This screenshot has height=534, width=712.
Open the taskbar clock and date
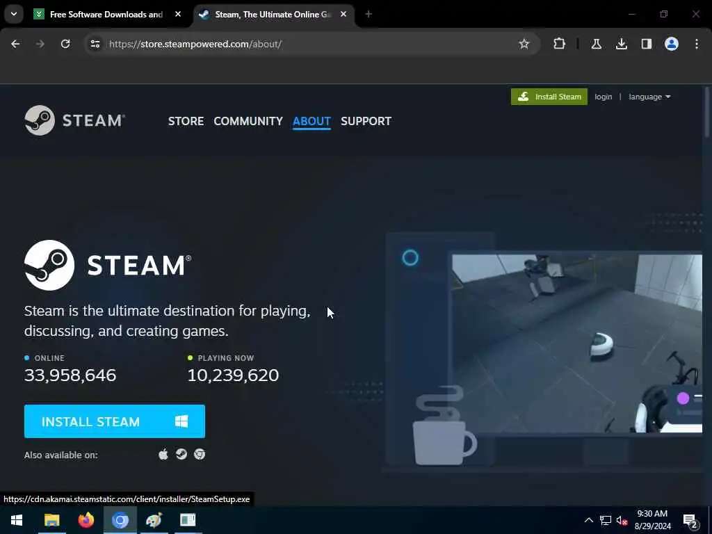[x=652, y=520]
